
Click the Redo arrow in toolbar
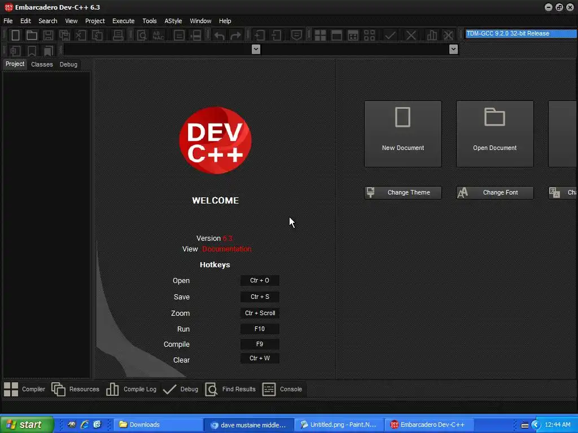(x=235, y=36)
